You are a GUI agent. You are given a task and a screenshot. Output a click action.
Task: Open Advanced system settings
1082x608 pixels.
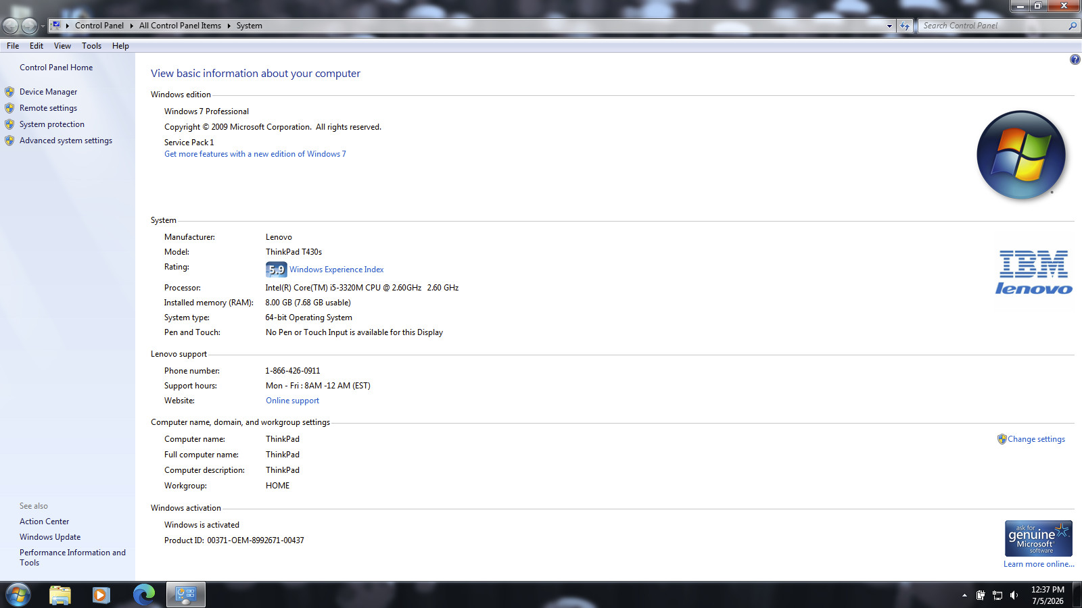[x=66, y=141]
